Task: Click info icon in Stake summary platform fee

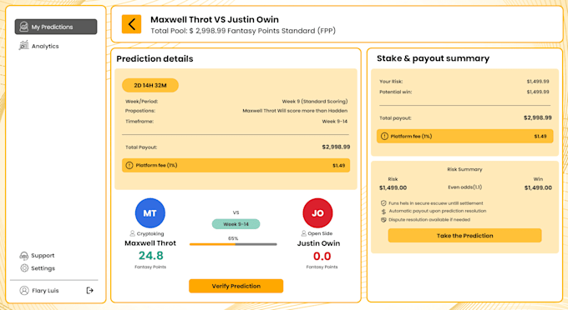Action: coord(384,136)
